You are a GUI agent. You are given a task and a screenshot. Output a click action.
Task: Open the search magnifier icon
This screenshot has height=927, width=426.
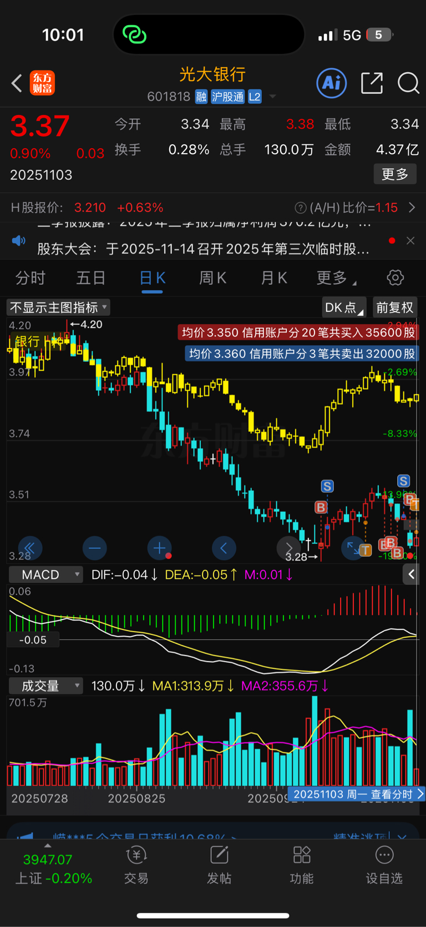(408, 83)
